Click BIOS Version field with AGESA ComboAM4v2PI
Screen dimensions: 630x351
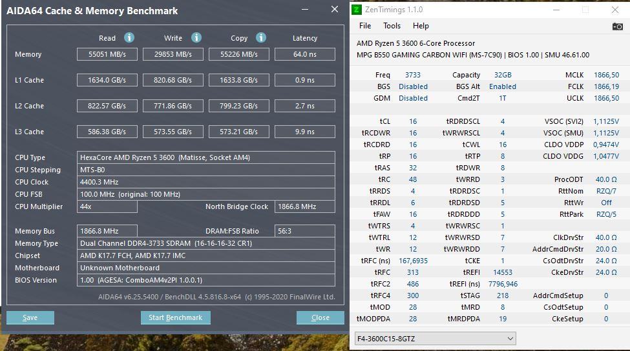(206, 280)
